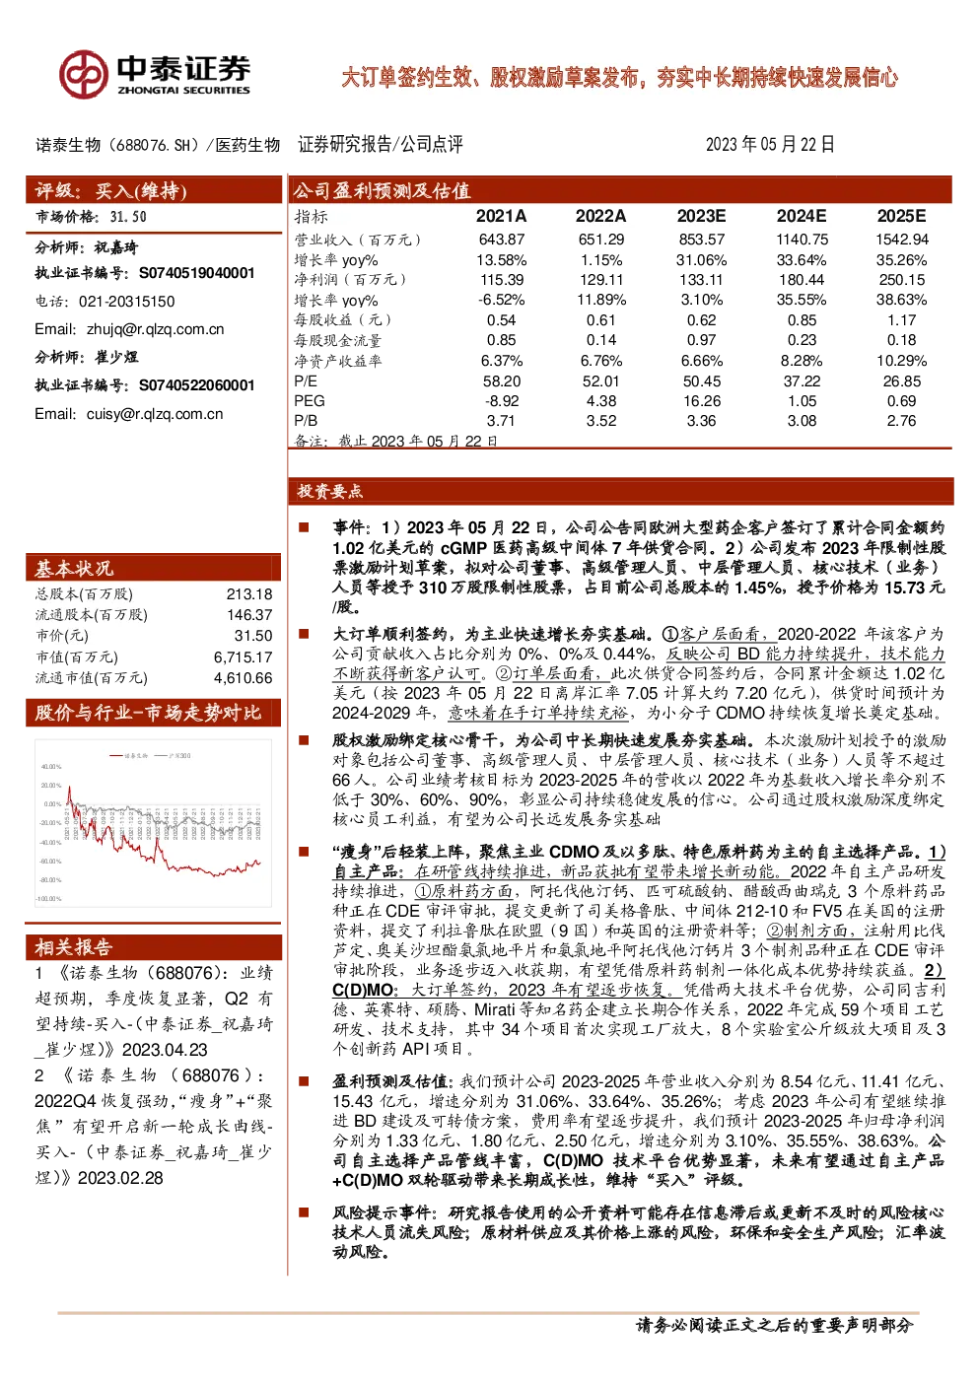Viewport: 978px width, 1383px height.
Task: Select revenue cell 643.87
Action: coord(502,240)
